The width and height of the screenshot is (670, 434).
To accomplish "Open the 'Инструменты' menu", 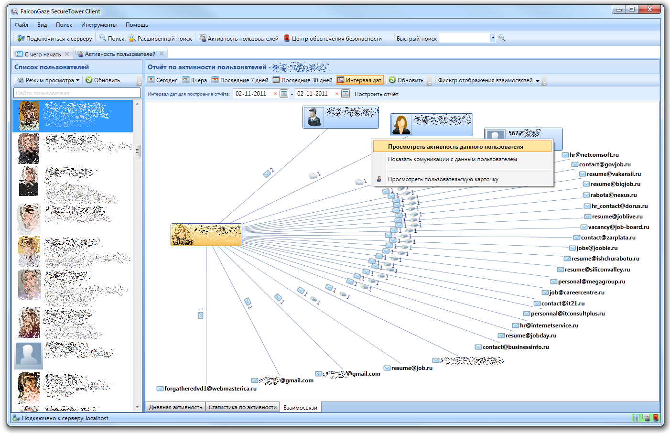I will tap(99, 25).
